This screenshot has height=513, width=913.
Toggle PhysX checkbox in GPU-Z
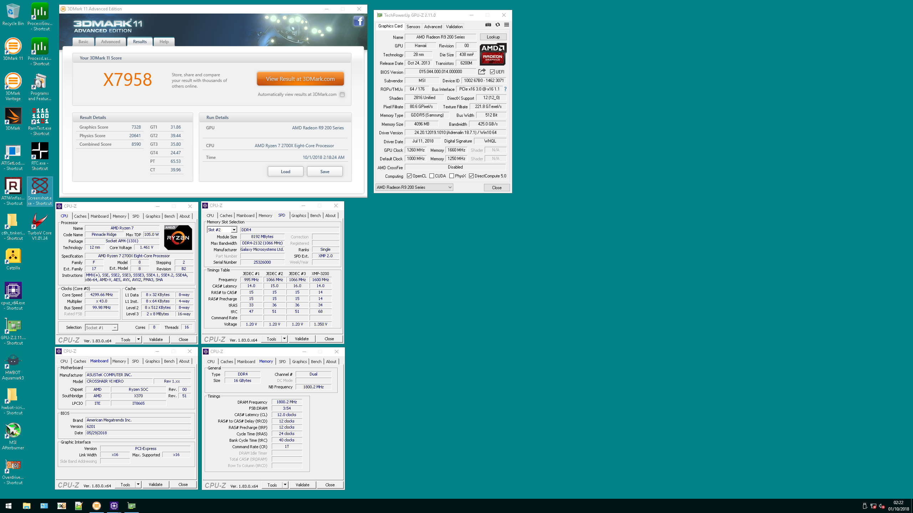(452, 176)
